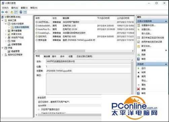Expand the 任务计划程序库 tree node
Screen dimensions: 169x122
(9, 27)
